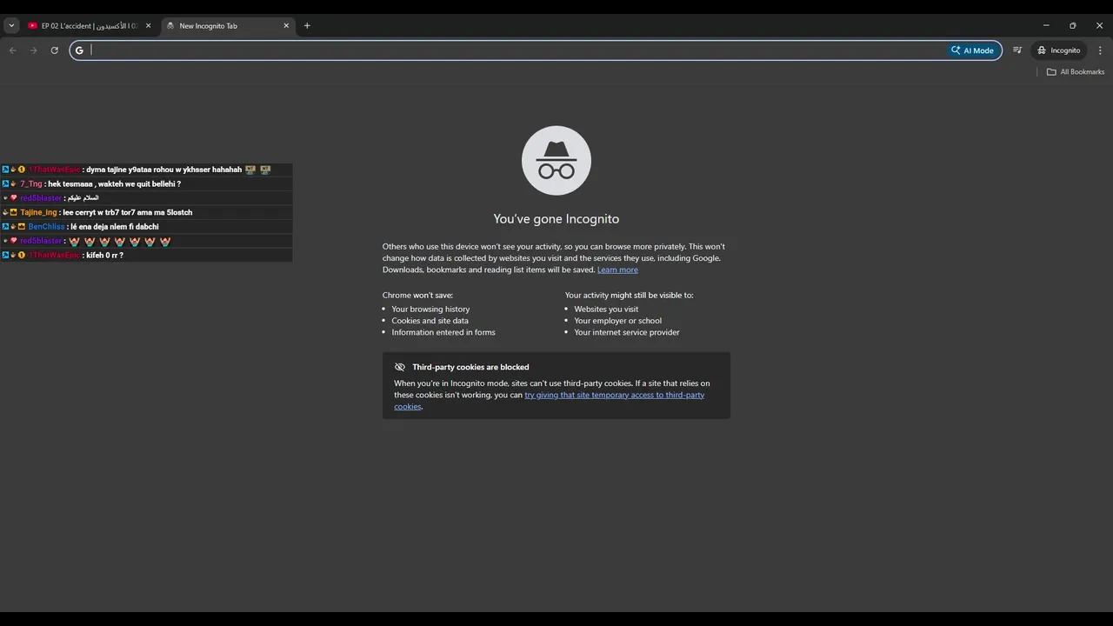Image resolution: width=1113 pixels, height=626 pixels.
Task: Open the media controls icon in toolbar
Action: (1017, 50)
